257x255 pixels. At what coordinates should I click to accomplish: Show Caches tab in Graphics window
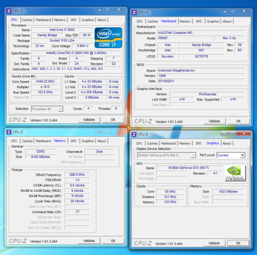click(x=152, y=143)
